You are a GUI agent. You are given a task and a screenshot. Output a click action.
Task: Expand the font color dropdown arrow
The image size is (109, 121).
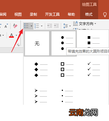pos(16,35)
